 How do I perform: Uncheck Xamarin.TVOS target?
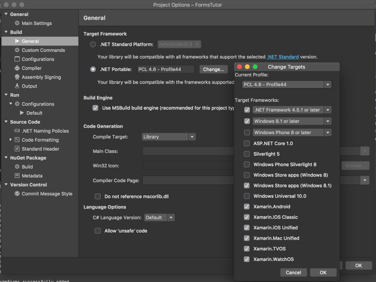(247, 249)
